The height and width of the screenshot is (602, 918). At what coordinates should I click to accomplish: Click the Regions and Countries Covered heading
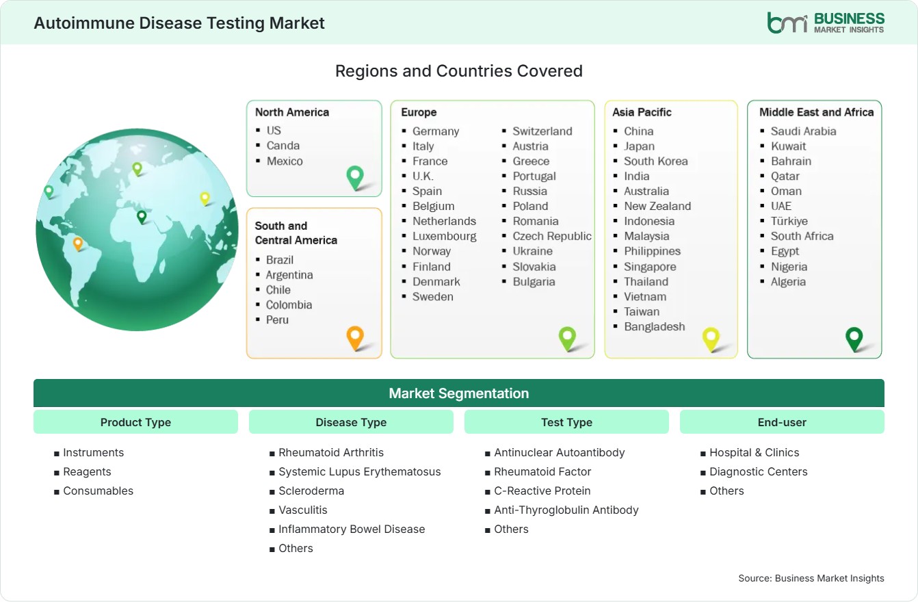459,70
